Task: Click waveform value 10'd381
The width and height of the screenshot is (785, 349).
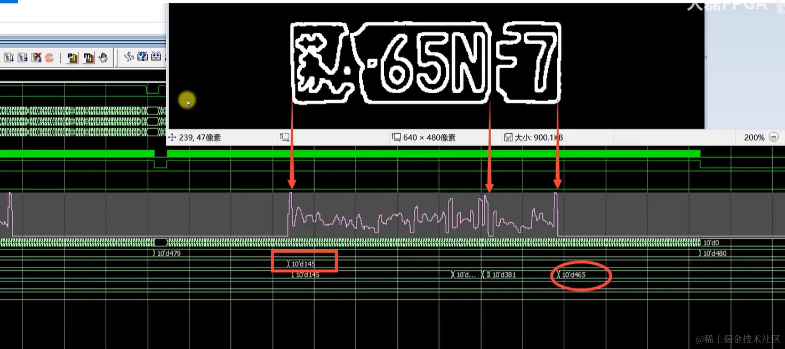Action: (504, 275)
